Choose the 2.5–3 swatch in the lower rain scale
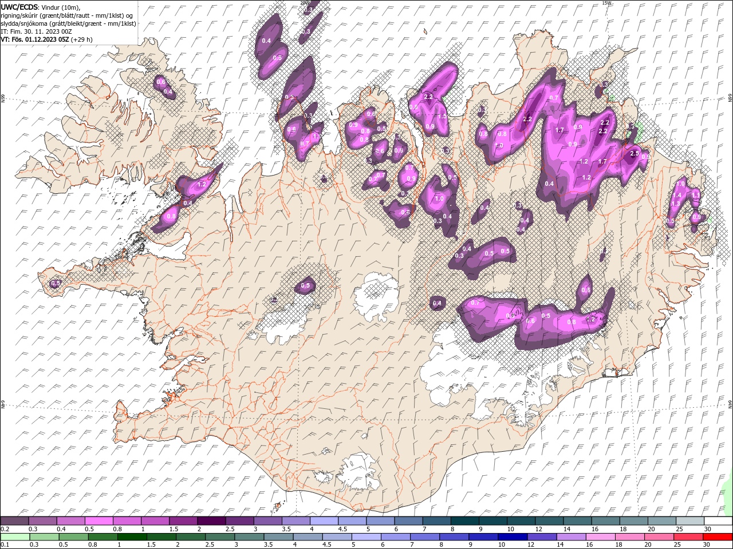The width and height of the screenshot is (733, 549). point(219,537)
